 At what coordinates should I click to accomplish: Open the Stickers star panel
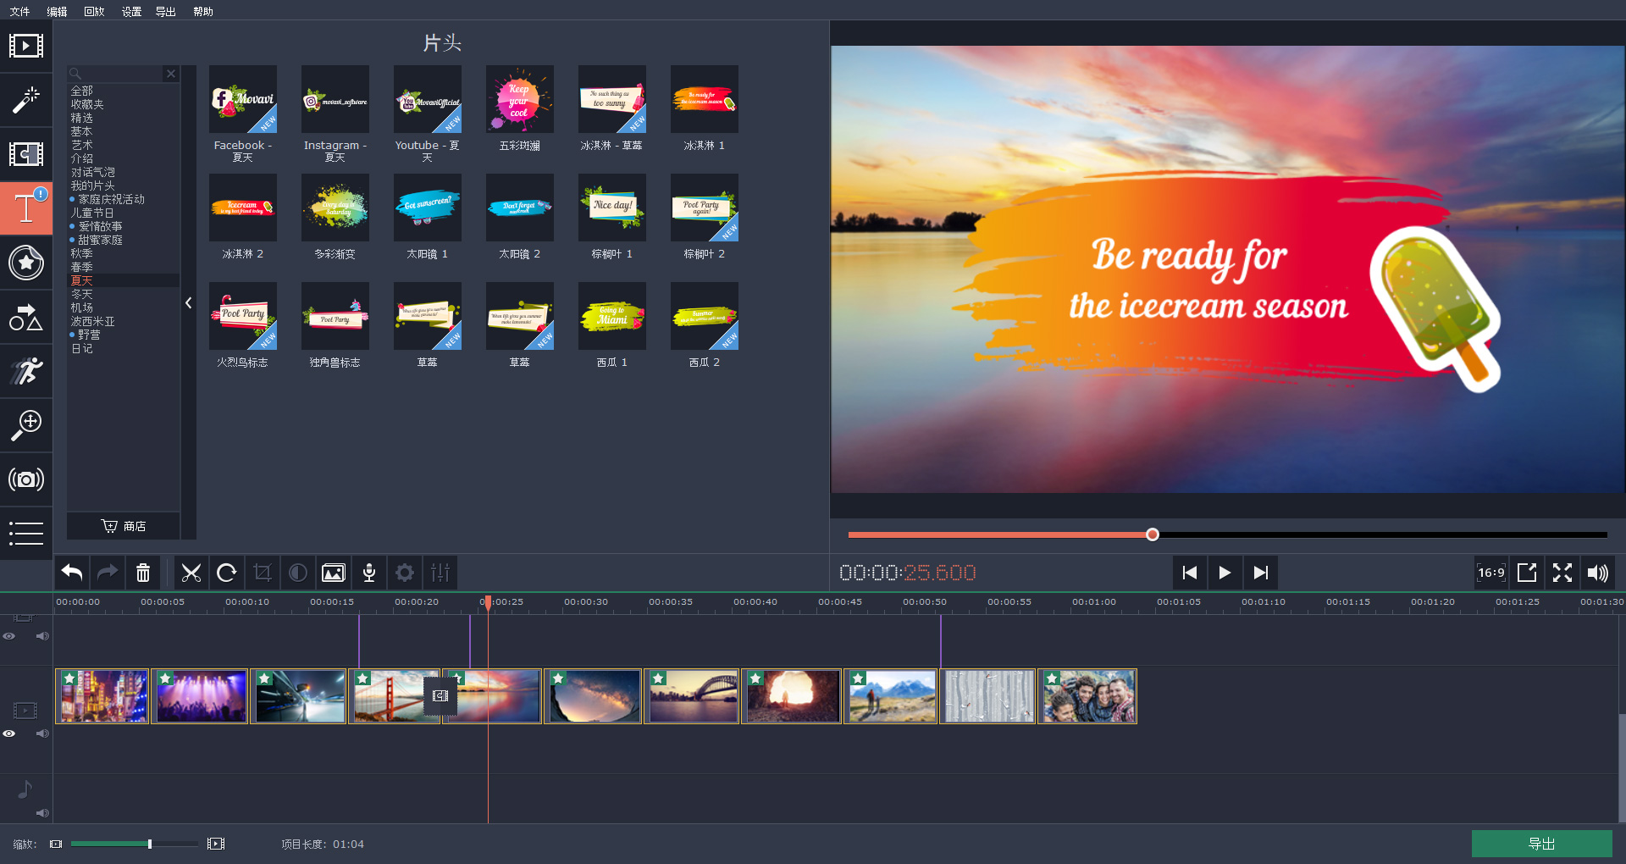click(x=25, y=263)
